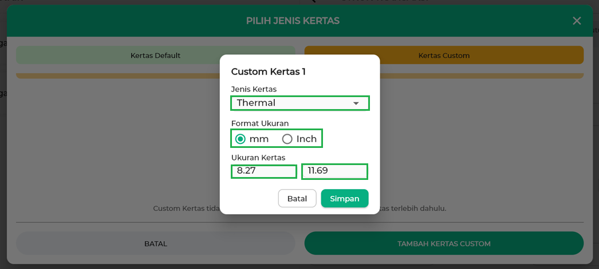This screenshot has width=599, height=269.
Task: Click the paper width field showing 8.27
Action: [264, 171]
